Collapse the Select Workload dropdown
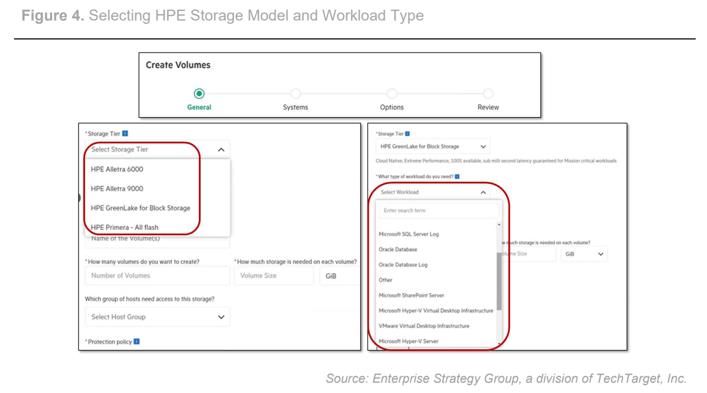 [433, 192]
